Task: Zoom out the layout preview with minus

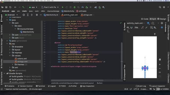Action: (160, 68)
